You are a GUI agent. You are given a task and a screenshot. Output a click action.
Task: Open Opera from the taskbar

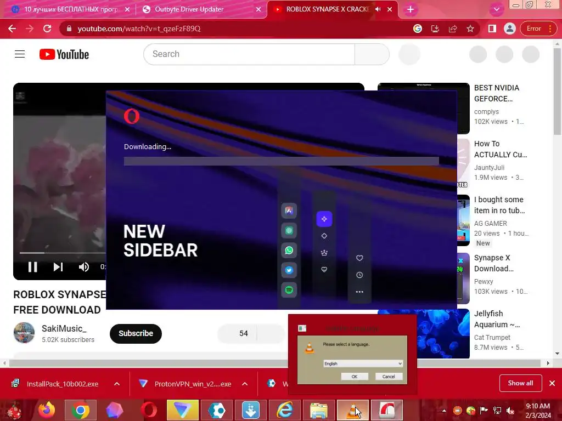pyautogui.click(x=149, y=410)
